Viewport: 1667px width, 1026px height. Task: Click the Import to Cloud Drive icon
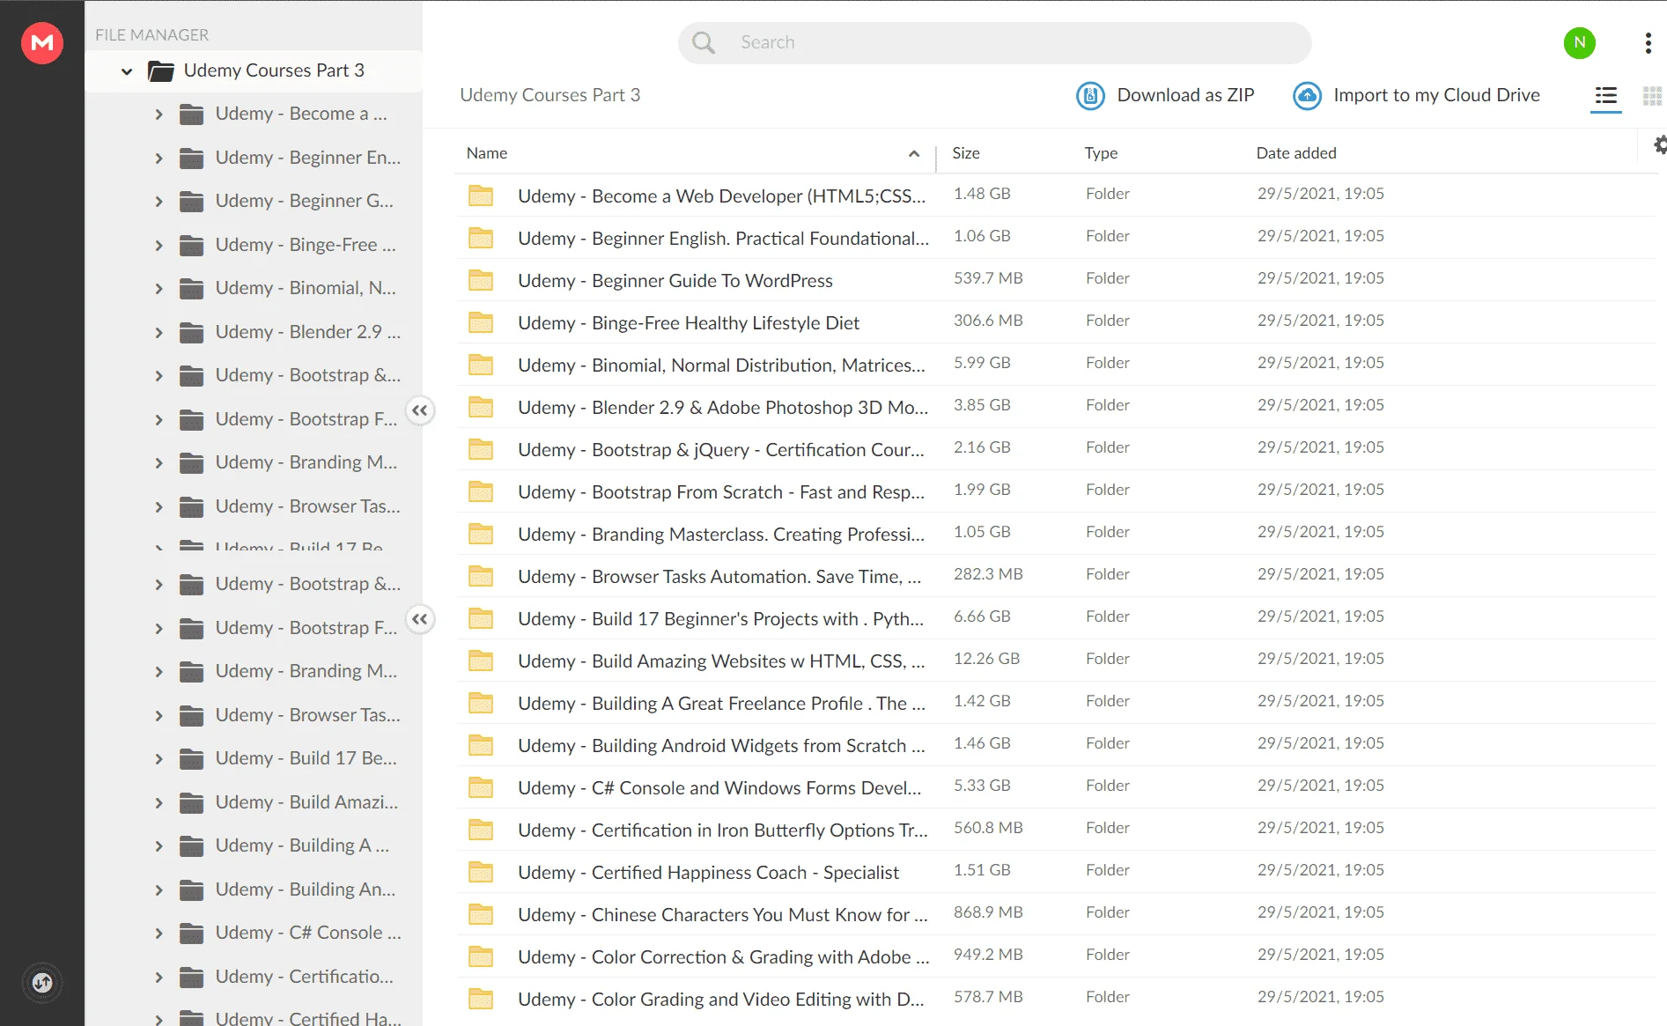point(1307,95)
